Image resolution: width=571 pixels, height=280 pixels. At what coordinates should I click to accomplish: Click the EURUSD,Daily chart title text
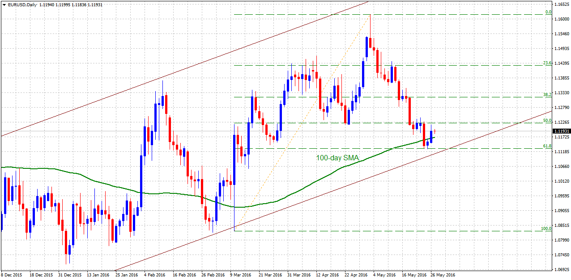coord(22,4)
